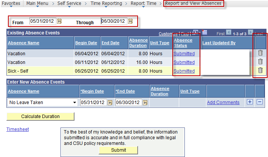This screenshot has height=157, width=268.
Task: Click Absence Name header in Enter New section
Action: pos(23,91)
